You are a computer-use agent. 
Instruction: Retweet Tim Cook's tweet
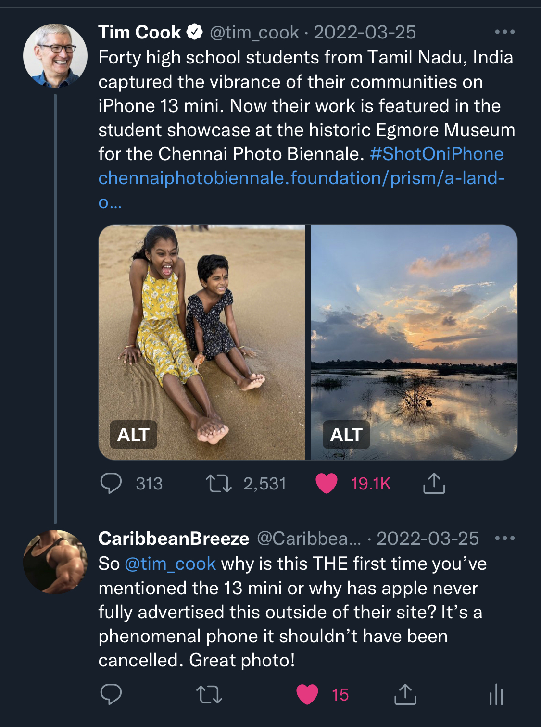coord(219,483)
